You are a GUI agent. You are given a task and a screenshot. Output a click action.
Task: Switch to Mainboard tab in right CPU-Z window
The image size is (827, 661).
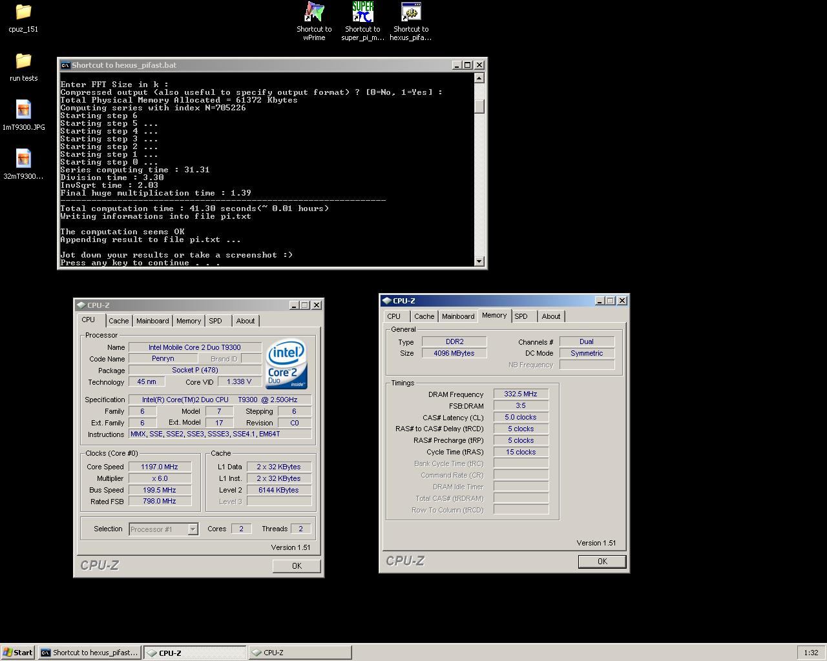[x=458, y=316]
